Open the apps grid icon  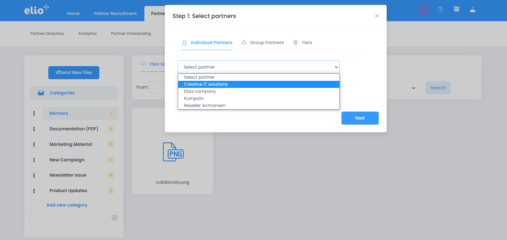click(457, 9)
